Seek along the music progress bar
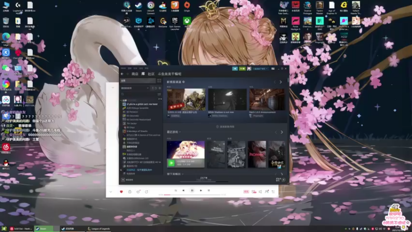This screenshot has width=412, height=232. pyautogui.click(x=192, y=195)
